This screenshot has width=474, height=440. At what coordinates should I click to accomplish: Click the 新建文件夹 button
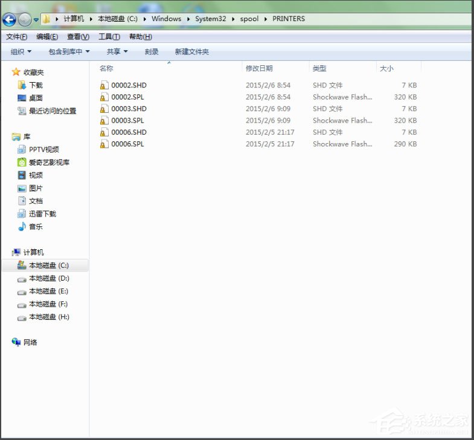[x=191, y=52]
